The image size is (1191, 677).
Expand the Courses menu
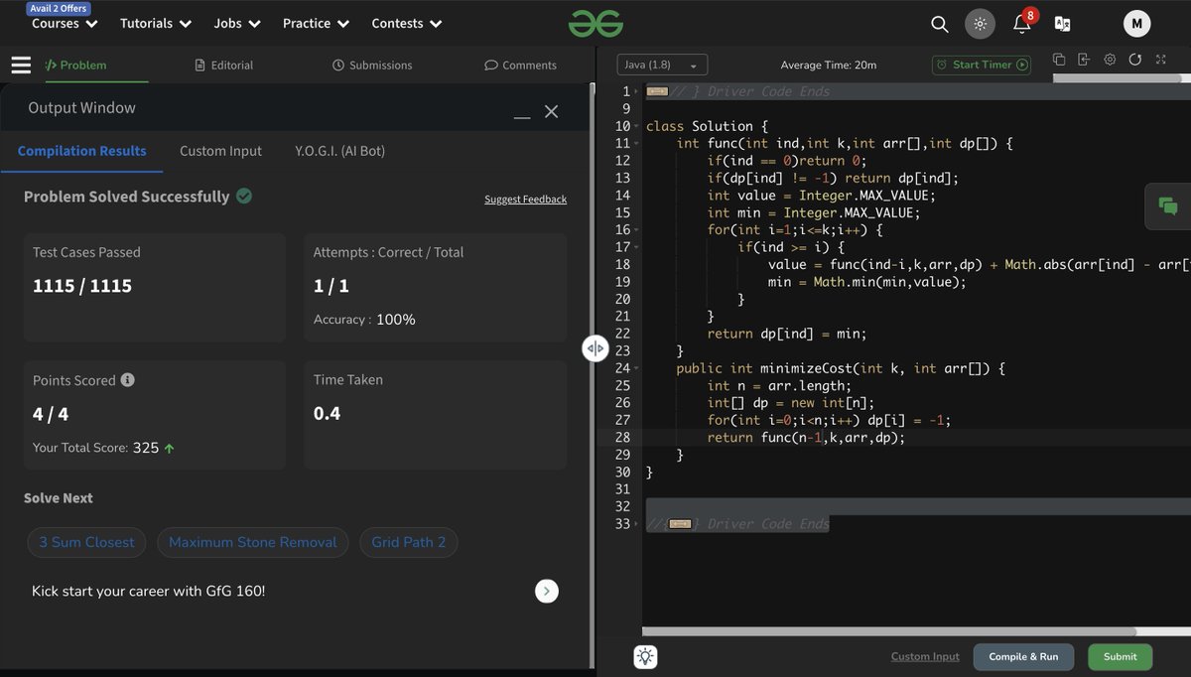tap(63, 23)
